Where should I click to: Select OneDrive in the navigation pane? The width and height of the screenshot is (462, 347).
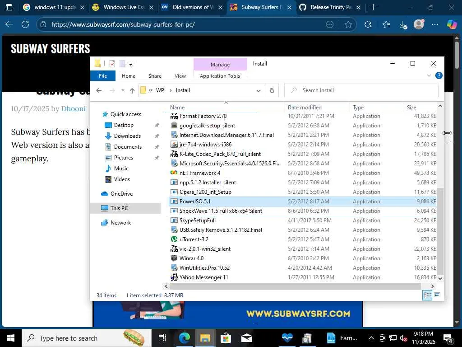[x=121, y=193]
